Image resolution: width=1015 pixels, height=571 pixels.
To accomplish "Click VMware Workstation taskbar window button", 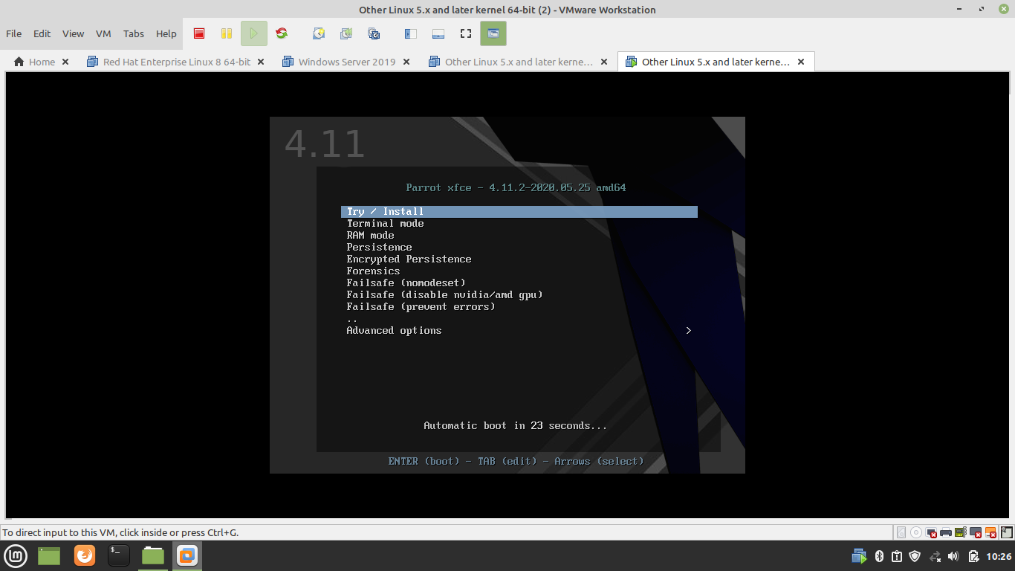I will tap(187, 555).
